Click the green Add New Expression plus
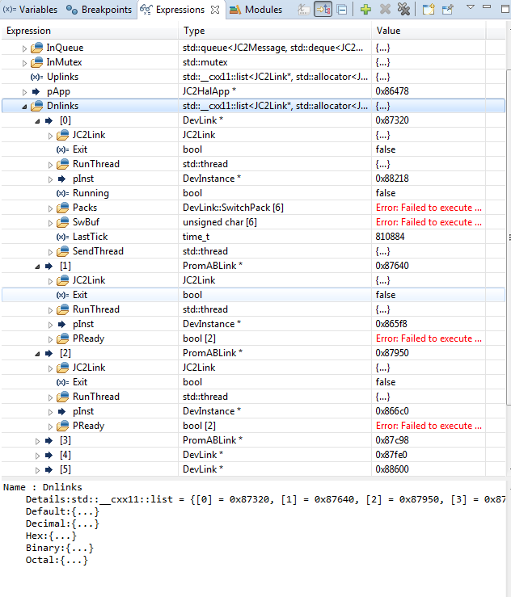Image resolution: width=511 pixels, height=597 pixels. click(365, 9)
